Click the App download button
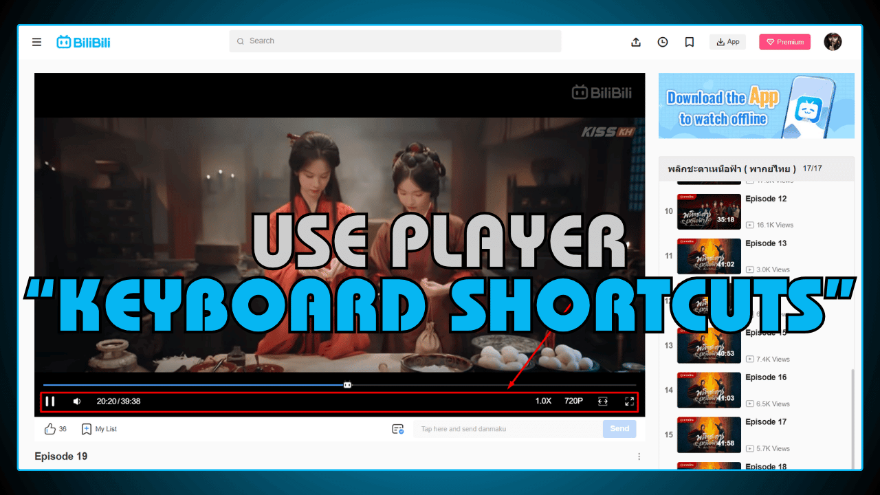The height and width of the screenshot is (495, 880). click(x=727, y=42)
